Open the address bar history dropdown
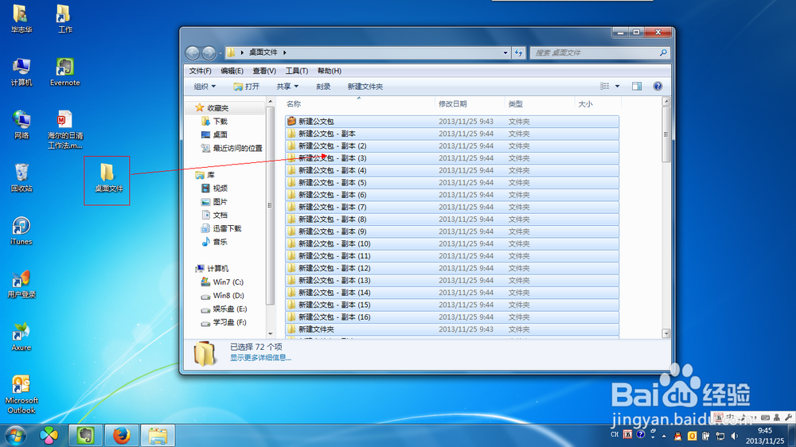The height and width of the screenshot is (447, 796). click(x=505, y=52)
